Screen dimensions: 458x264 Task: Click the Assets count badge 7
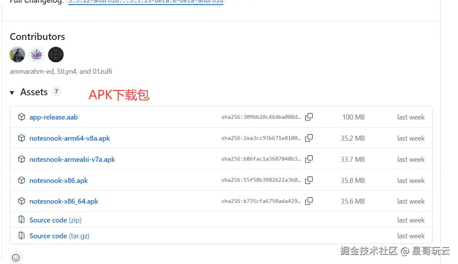click(x=56, y=91)
